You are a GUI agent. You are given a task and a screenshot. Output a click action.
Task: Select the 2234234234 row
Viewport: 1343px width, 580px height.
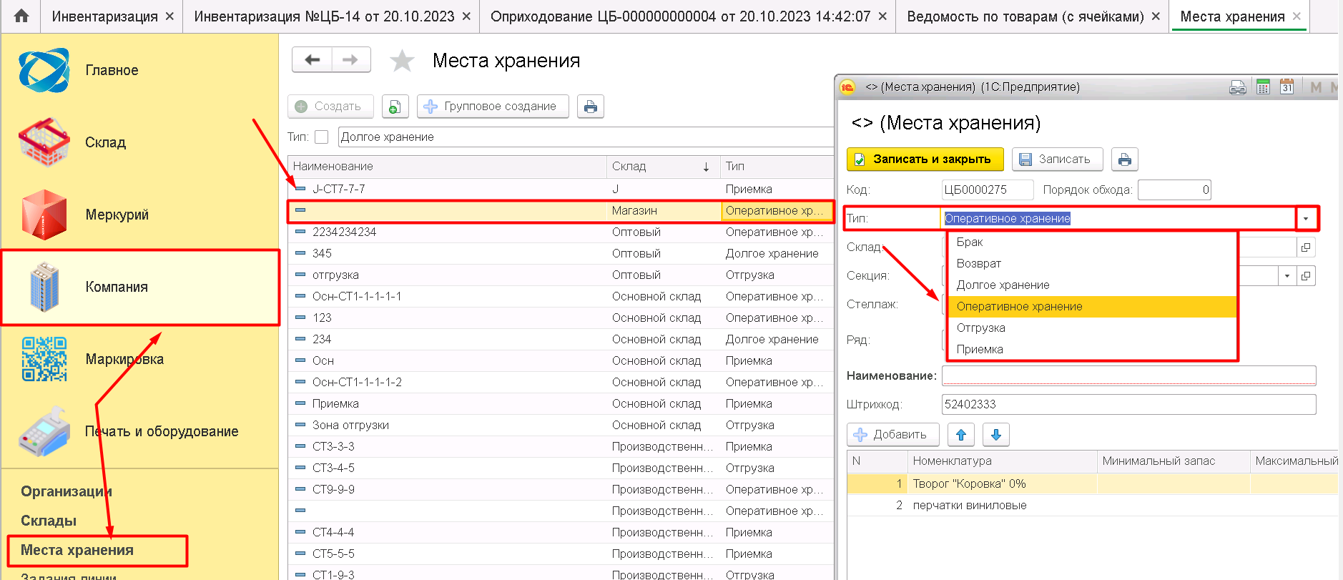561,232
